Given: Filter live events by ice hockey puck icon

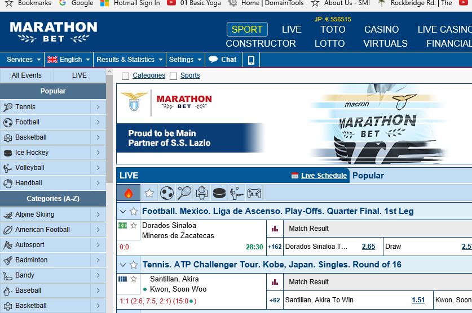Looking at the screenshot, I should click(x=219, y=193).
